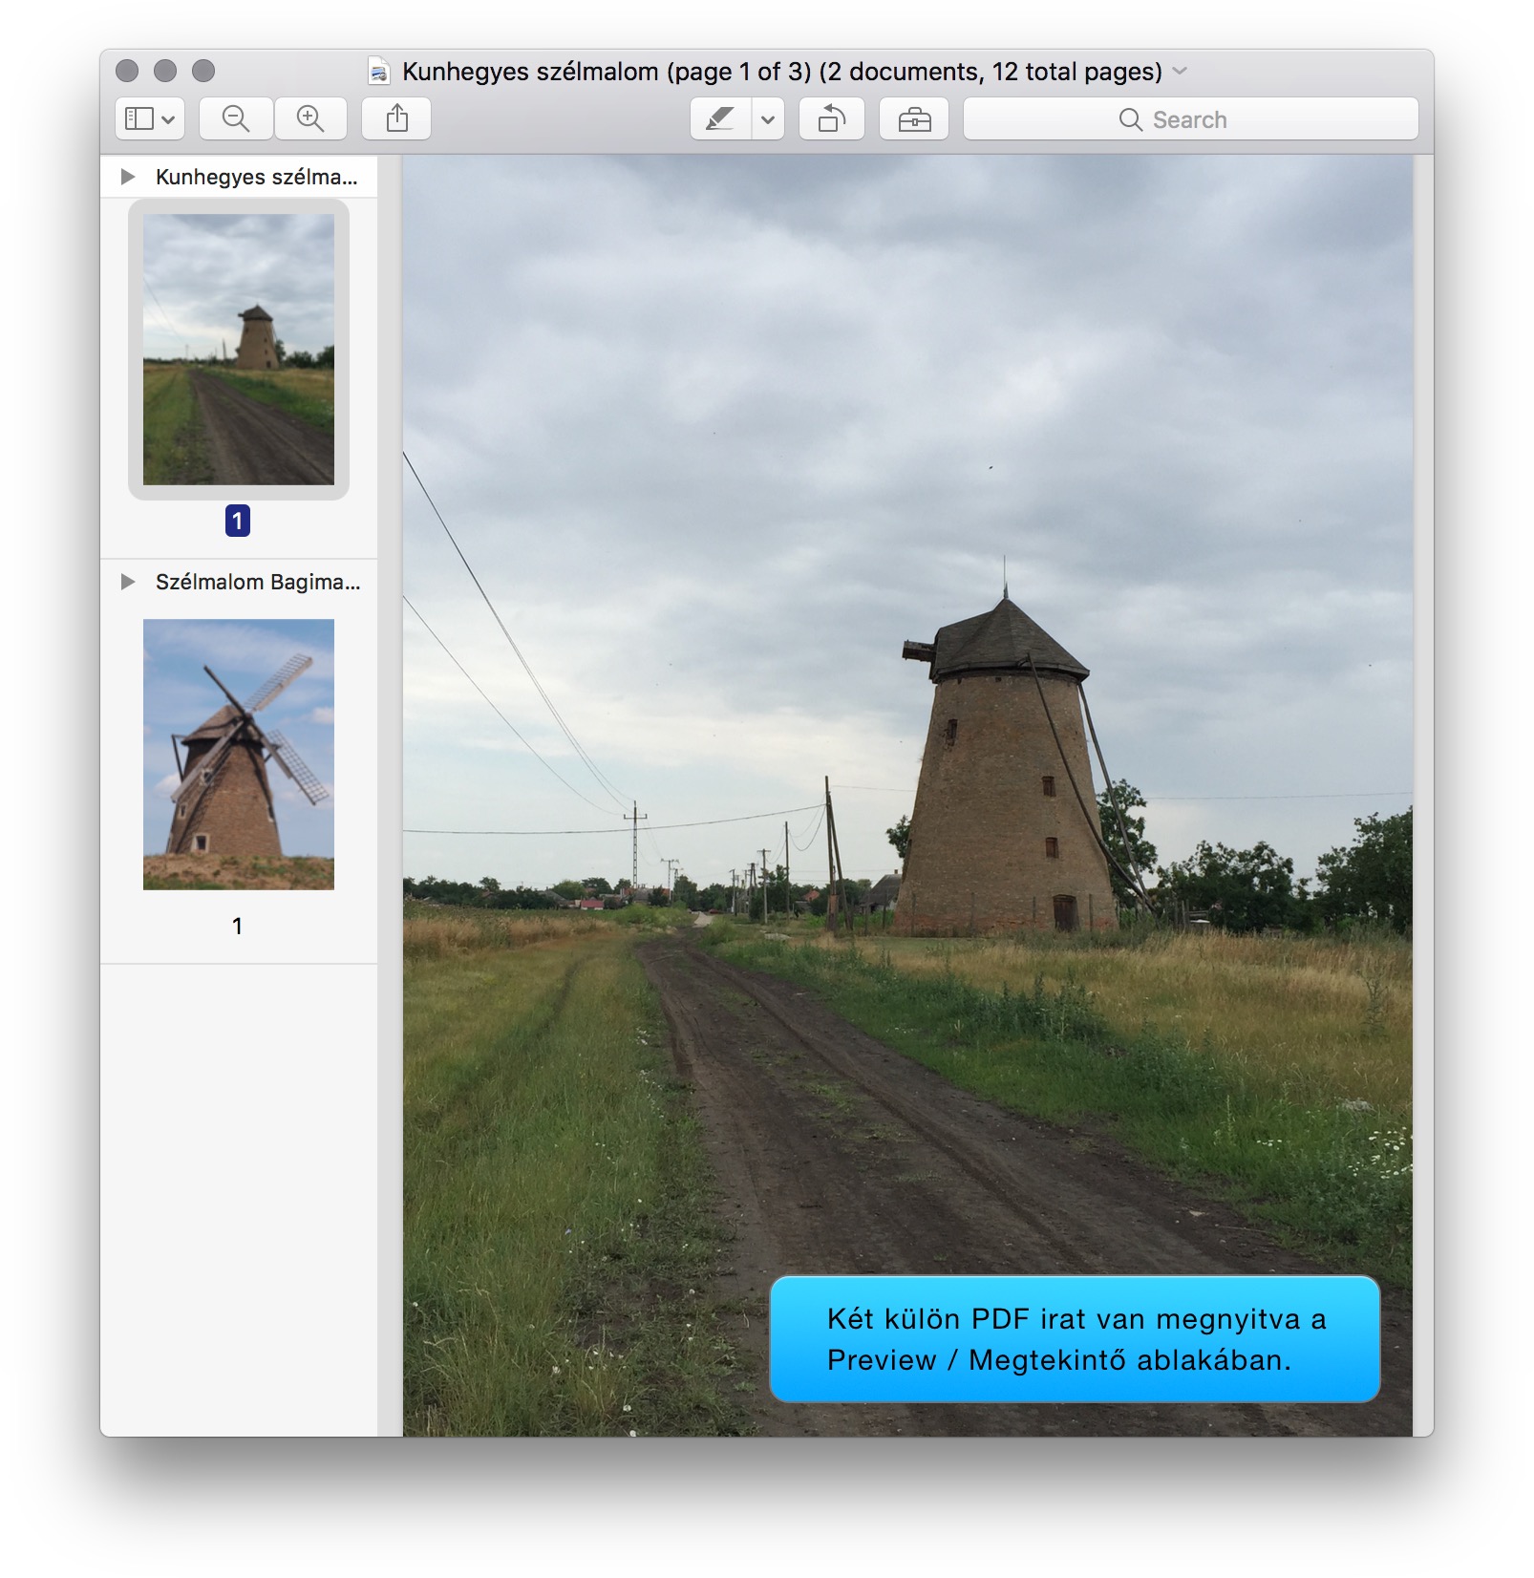Collapse the Szélmalom Bagima... document group

click(x=128, y=582)
